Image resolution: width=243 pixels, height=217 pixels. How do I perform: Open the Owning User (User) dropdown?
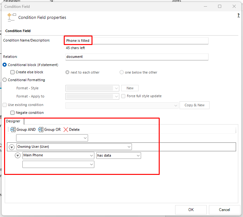pos(74,147)
